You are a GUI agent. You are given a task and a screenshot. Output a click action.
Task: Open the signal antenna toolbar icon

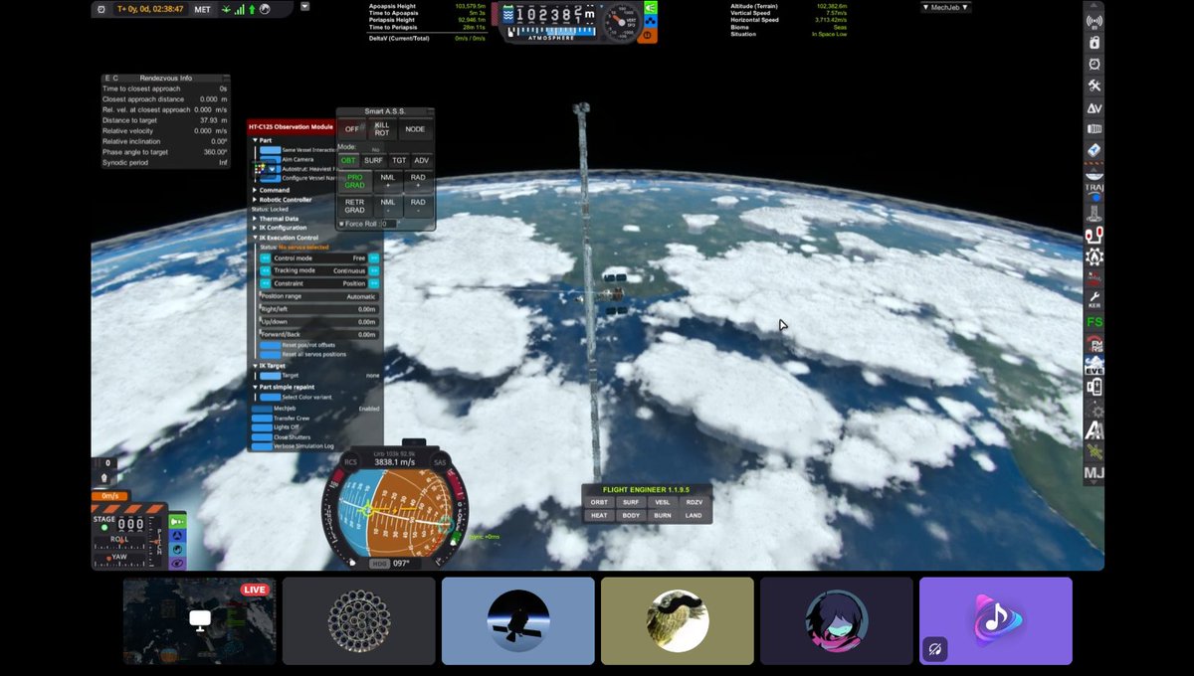pos(1094,21)
